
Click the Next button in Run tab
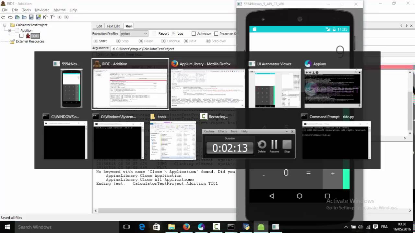(190, 41)
